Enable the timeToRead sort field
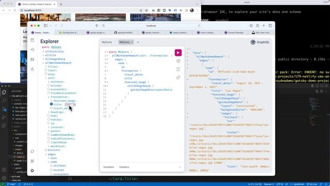330x186 pixels. click(x=48, y=142)
